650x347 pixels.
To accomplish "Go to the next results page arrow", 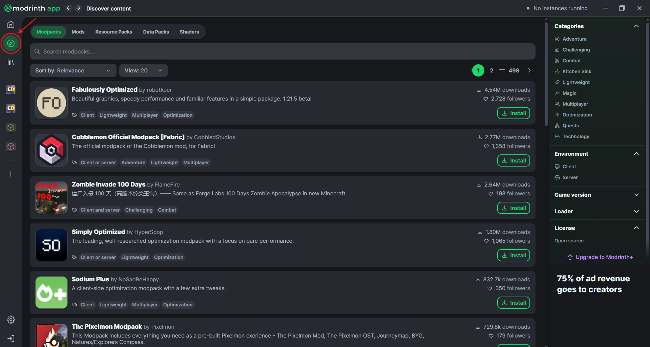I will [529, 70].
